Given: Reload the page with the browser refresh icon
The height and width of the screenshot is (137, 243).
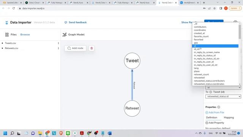Looking at the screenshot, I should point(14,8).
